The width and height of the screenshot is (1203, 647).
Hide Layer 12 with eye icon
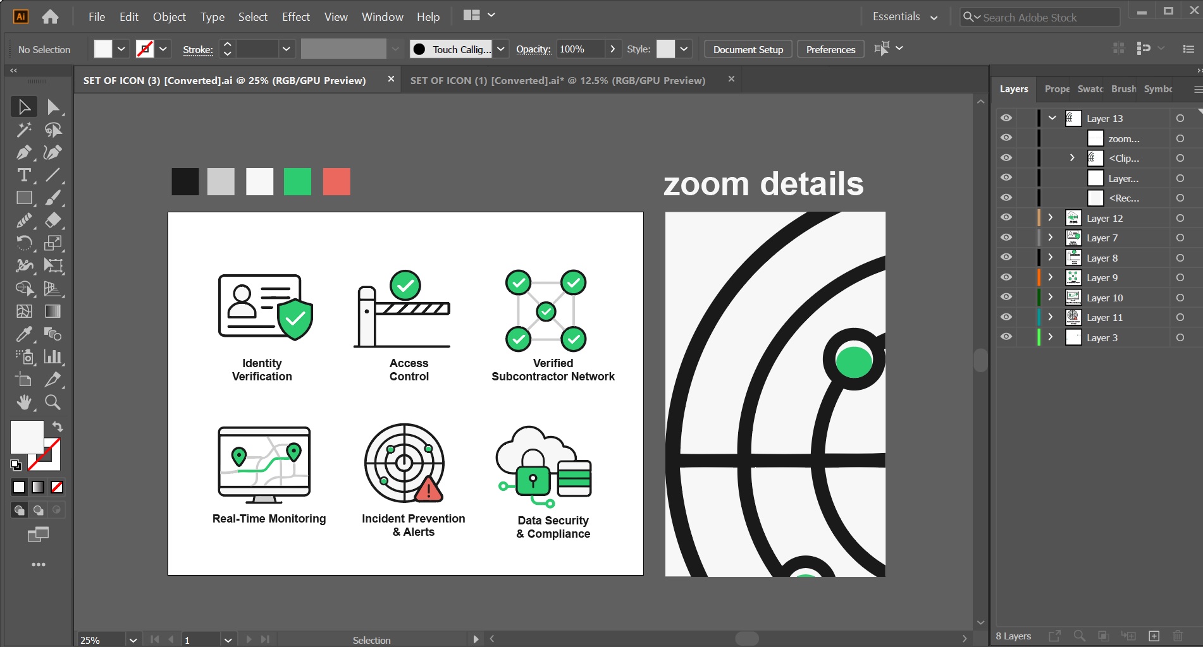pos(1006,217)
